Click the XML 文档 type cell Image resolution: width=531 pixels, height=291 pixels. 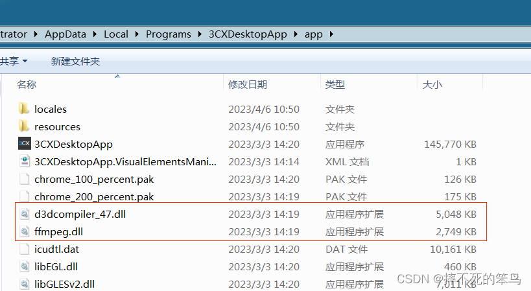(347, 162)
